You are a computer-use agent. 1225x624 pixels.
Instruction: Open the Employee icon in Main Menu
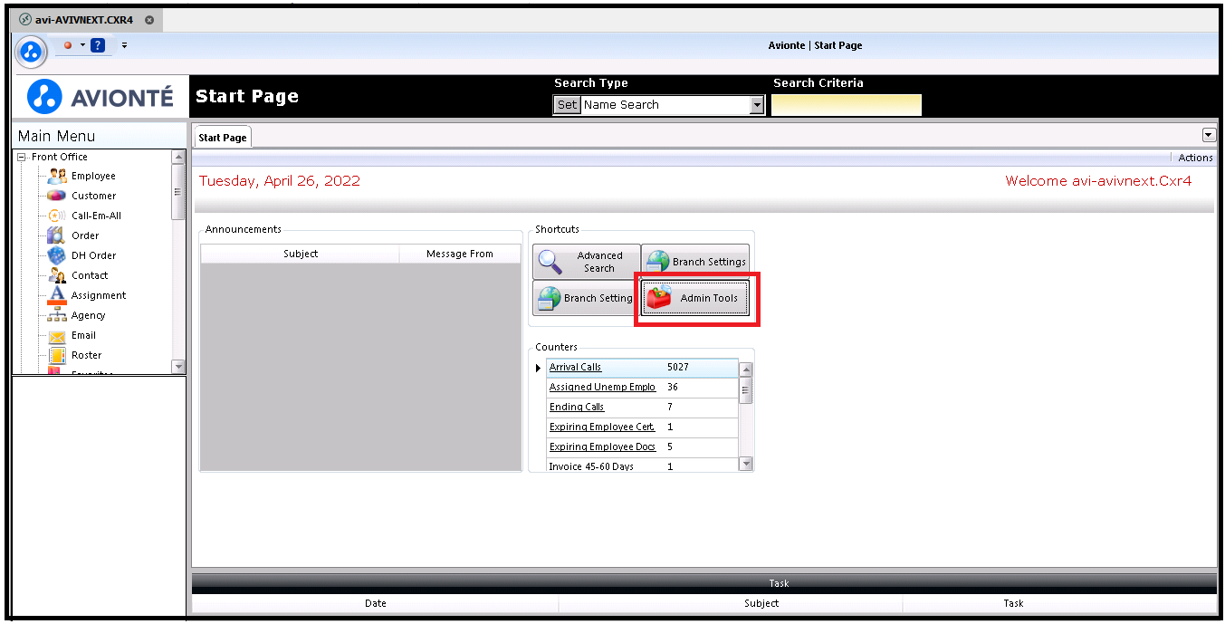(57, 176)
